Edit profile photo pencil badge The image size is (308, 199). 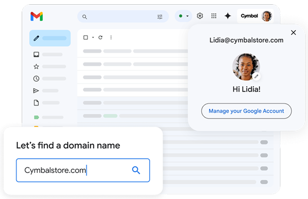click(256, 76)
